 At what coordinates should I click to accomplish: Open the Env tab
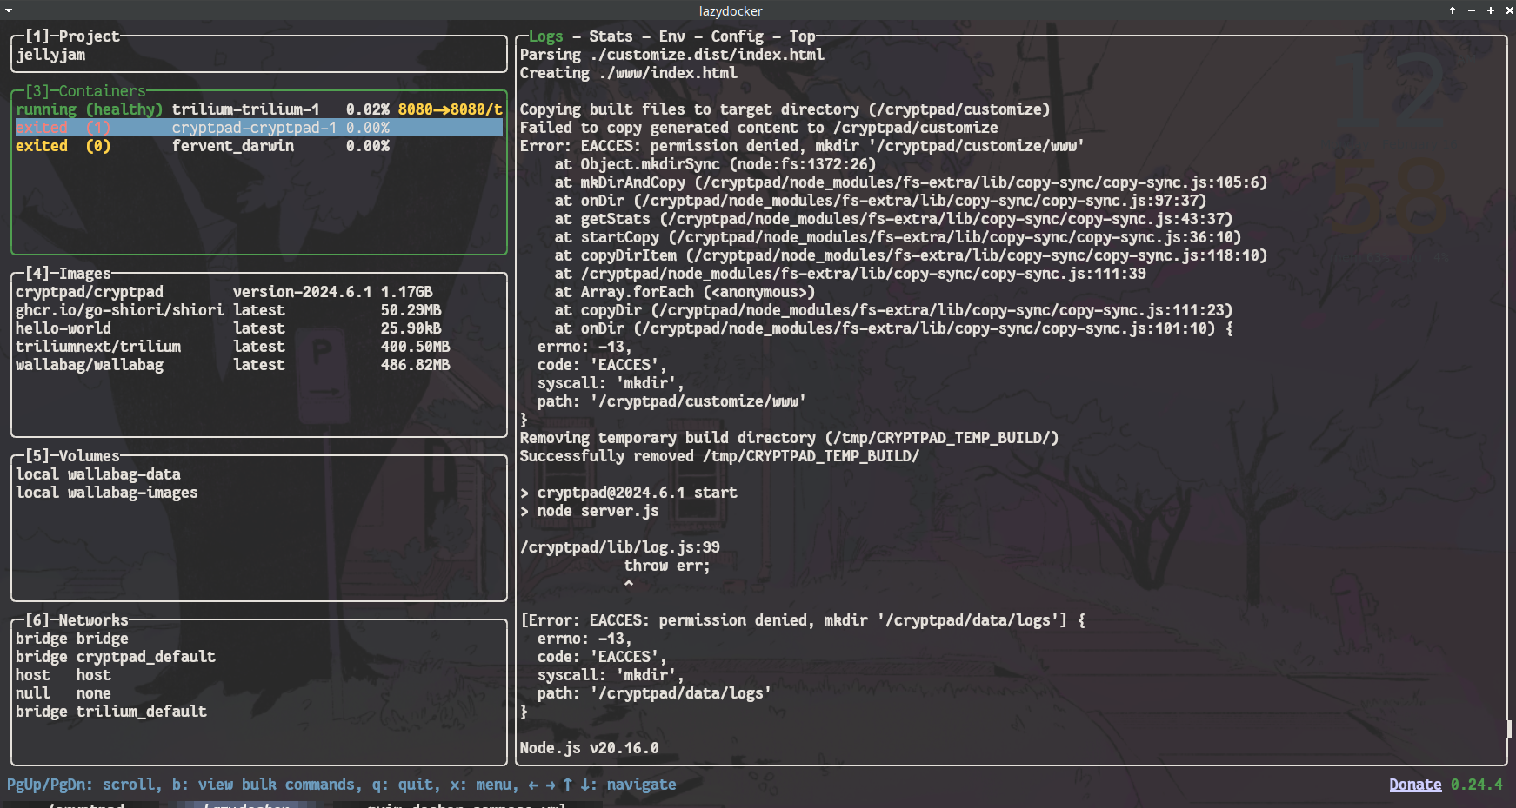671,36
